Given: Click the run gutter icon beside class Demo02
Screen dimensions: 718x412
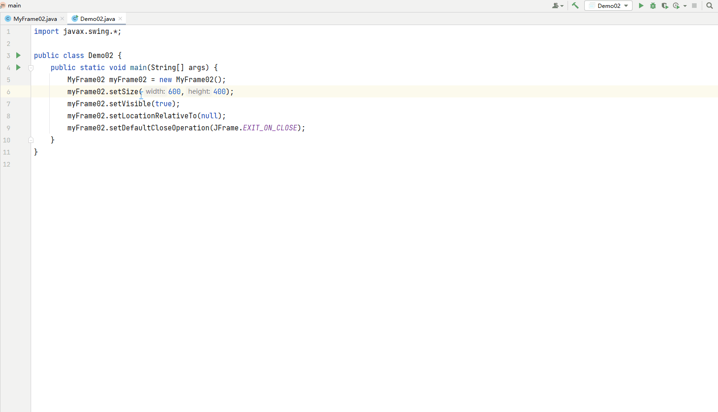Looking at the screenshot, I should [19, 55].
